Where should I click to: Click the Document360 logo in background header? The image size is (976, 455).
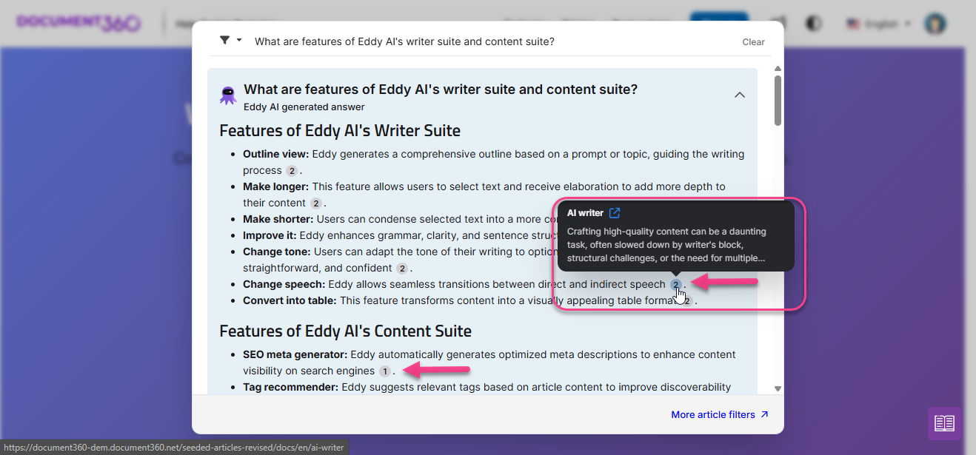click(78, 23)
